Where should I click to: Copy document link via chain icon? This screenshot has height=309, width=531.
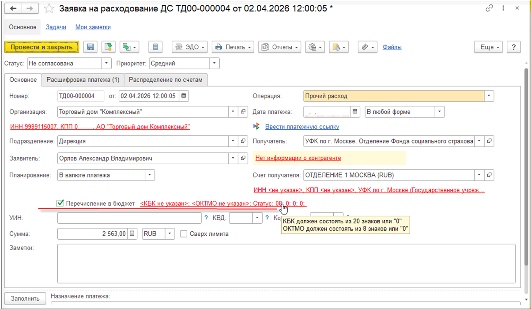click(489, 8)
